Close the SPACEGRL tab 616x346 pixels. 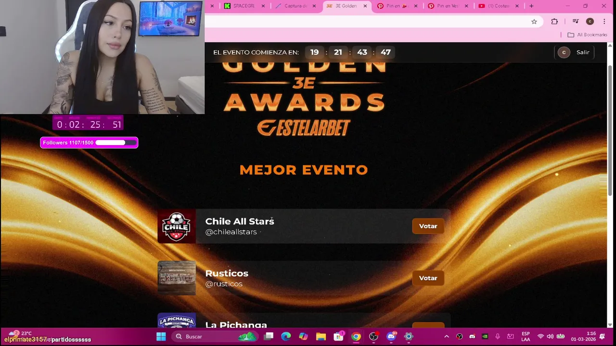pos(263,6)
